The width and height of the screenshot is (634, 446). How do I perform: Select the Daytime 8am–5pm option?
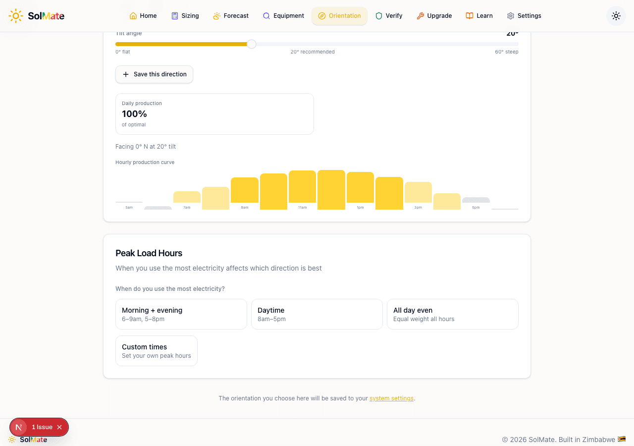click(x=317, y=314)
